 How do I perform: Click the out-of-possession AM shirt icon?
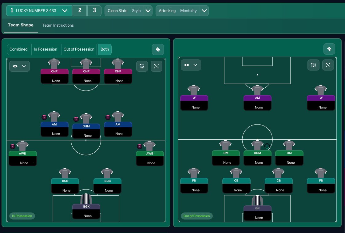(257, 90)
